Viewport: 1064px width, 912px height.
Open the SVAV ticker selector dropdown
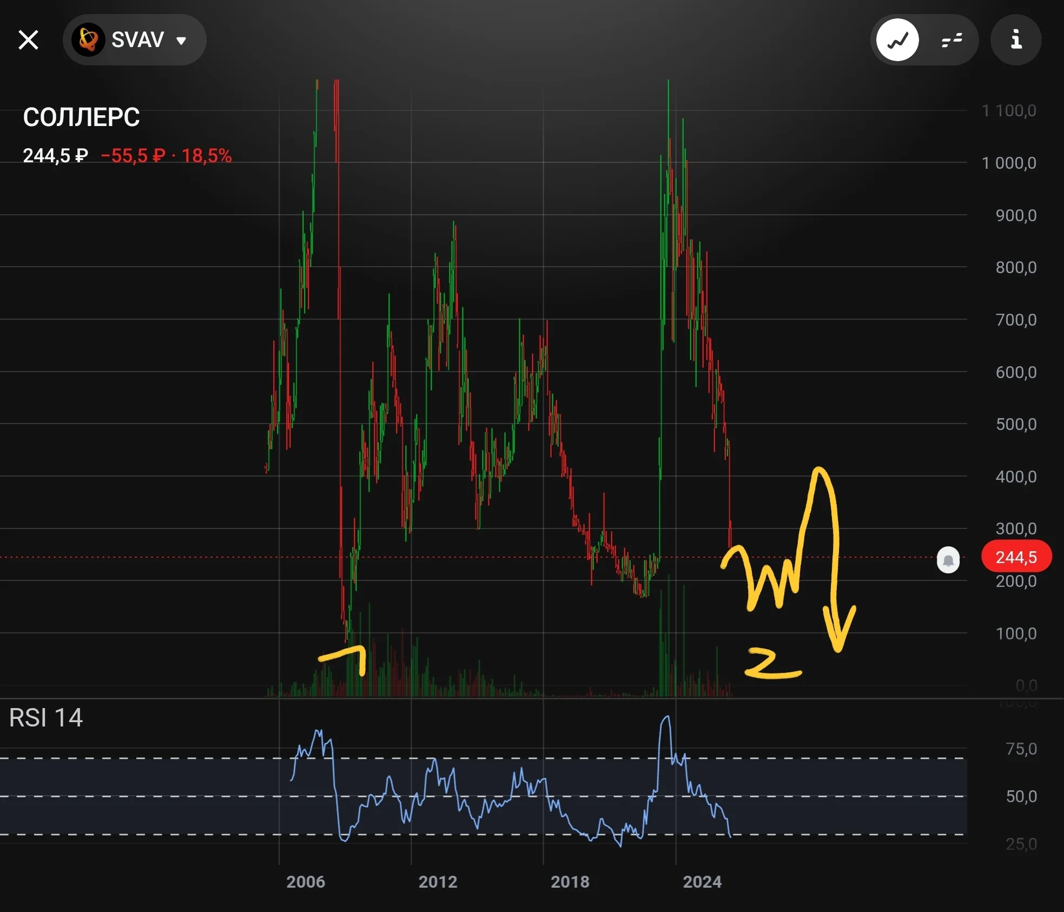[x=134, y=40]
